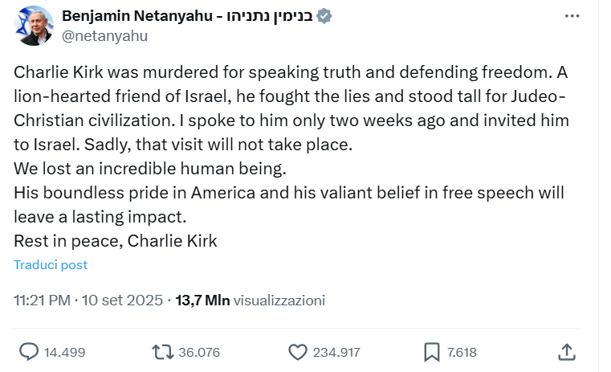View the 13,7 Mln visualizzazioni count
Viewport: 611px width, 372px height.
[251, 300]
